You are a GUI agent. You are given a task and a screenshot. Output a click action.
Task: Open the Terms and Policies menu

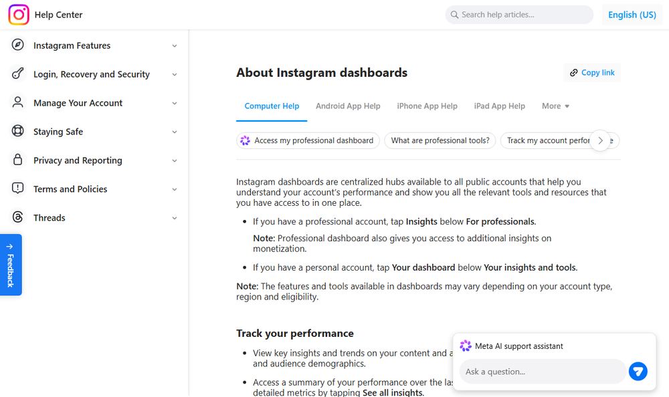pos(94,189)
